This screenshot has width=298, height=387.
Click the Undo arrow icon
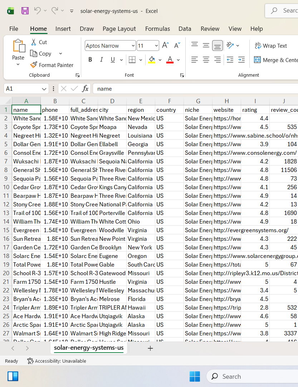38,11
